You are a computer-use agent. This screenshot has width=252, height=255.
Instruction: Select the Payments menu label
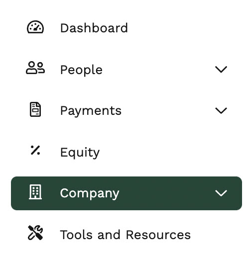click(91, 111)
